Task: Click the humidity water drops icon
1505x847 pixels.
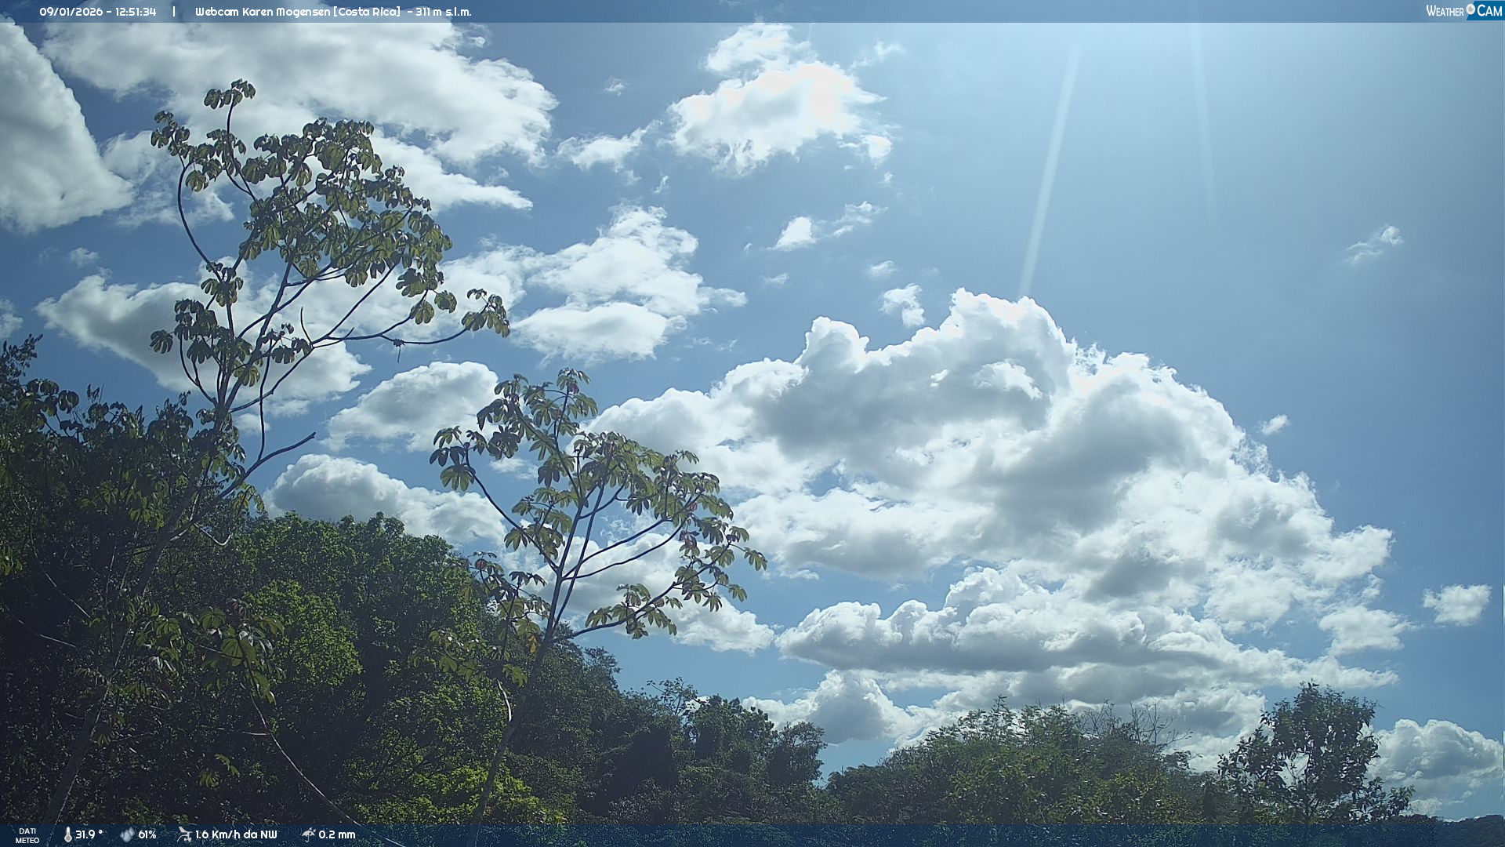Action: [x=127, y=834]
